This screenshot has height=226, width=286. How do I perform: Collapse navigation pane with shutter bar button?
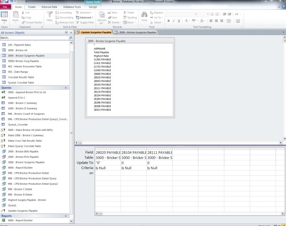(x=71, y=32)
